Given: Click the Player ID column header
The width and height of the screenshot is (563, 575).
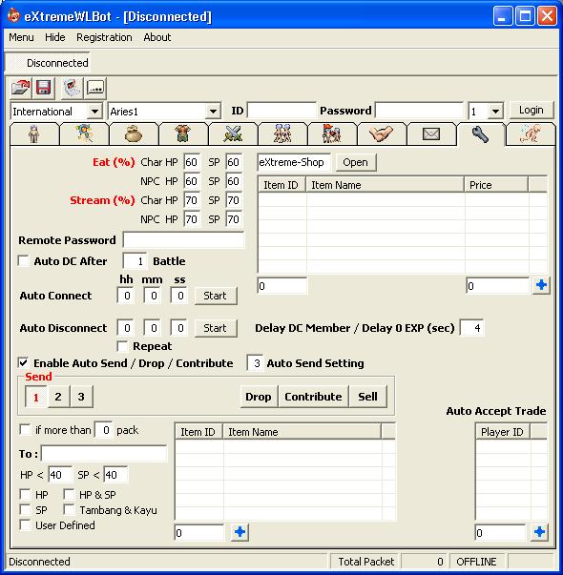Looking at the screenshot, I should [503, 432].
